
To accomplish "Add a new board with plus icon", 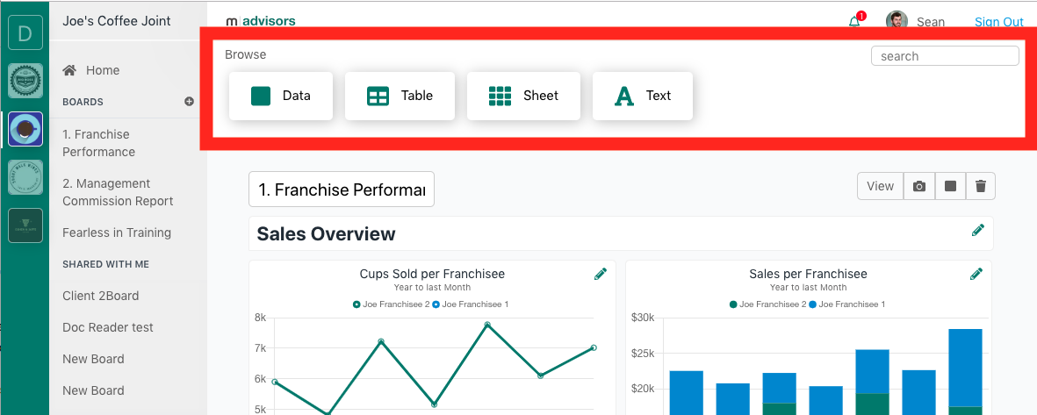I will (189, 101).
